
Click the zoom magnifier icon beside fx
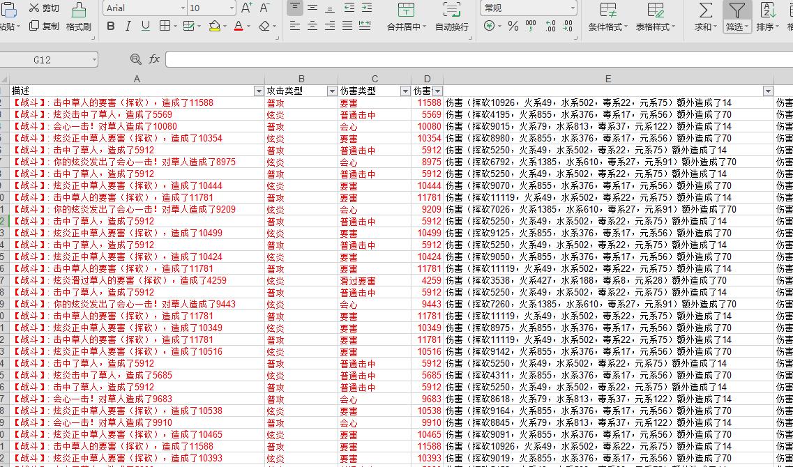pyautogui.click(x=135, y=59)
